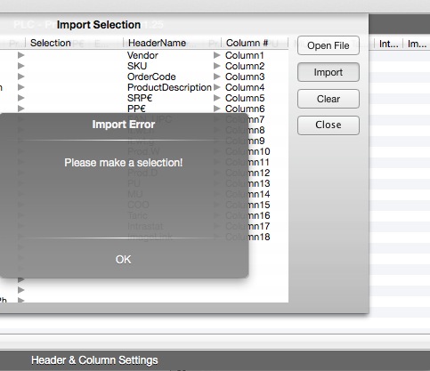Dismiss the Import Error with OK

click(123, 260)
